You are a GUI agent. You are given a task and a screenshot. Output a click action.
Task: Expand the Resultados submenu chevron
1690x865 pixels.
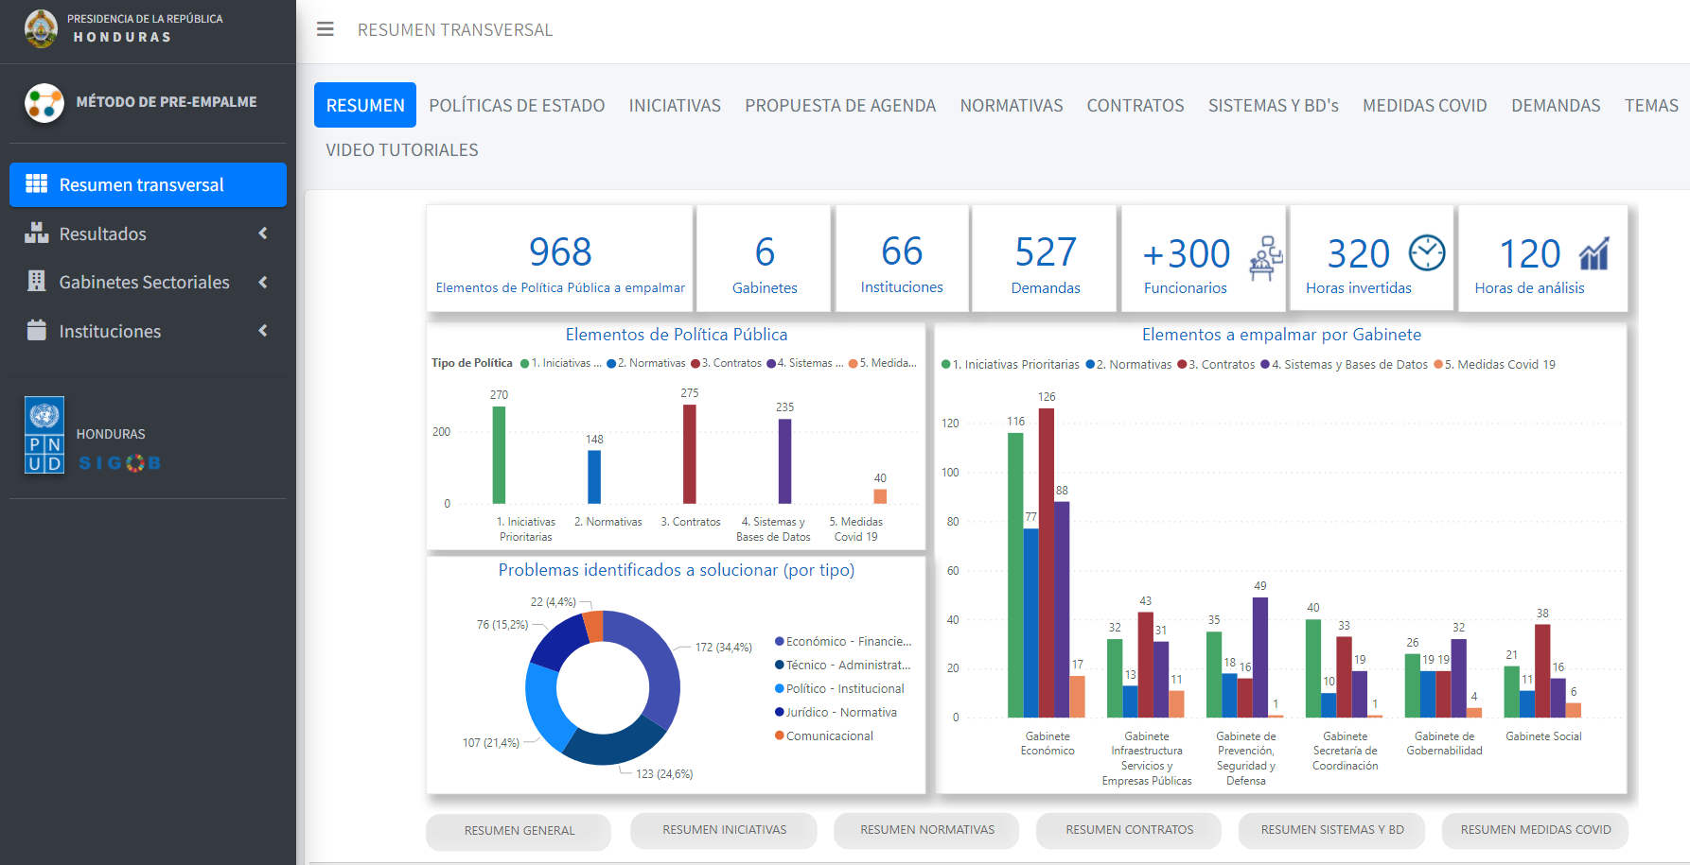(x=263, y=233)
